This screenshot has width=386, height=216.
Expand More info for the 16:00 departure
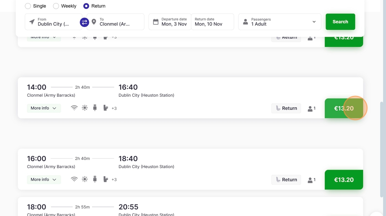tap(44, 179)
